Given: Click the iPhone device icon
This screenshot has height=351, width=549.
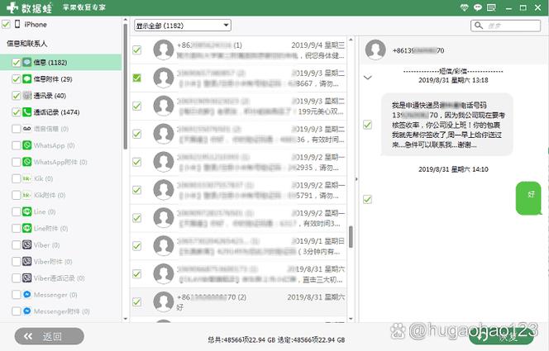Looking at the screenshot, I should 17,24.
